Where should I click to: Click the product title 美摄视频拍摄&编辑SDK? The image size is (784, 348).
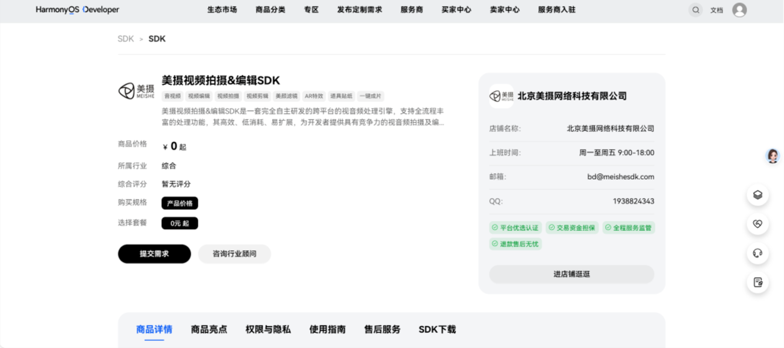[221, 80]
